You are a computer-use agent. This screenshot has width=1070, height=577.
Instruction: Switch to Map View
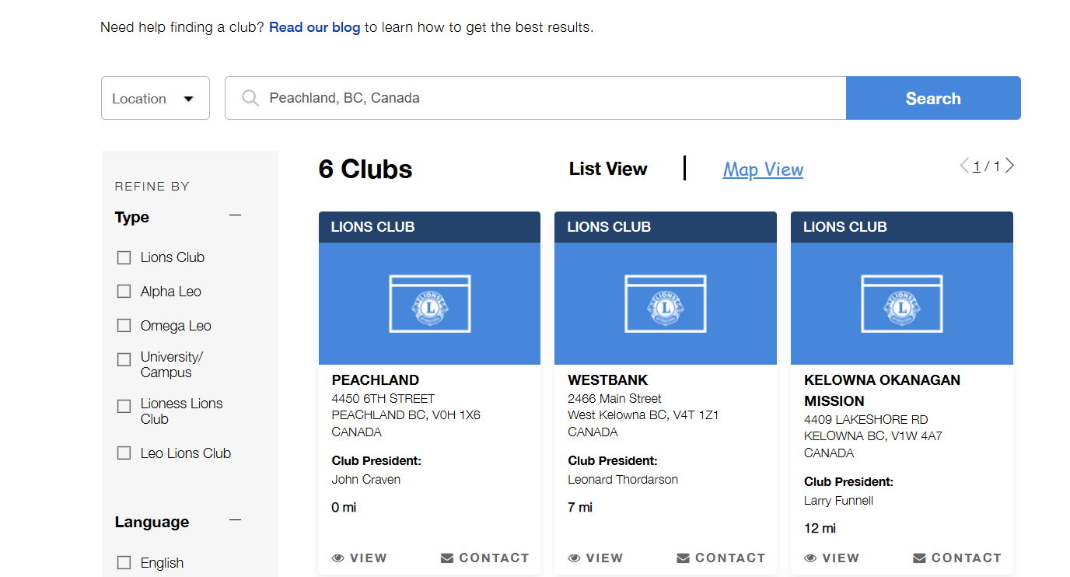click(x=763, y=170)
